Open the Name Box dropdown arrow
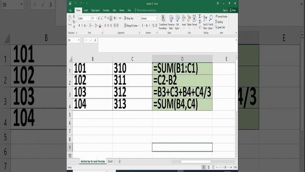The image size is (305, 172). [x=79, y=40]
